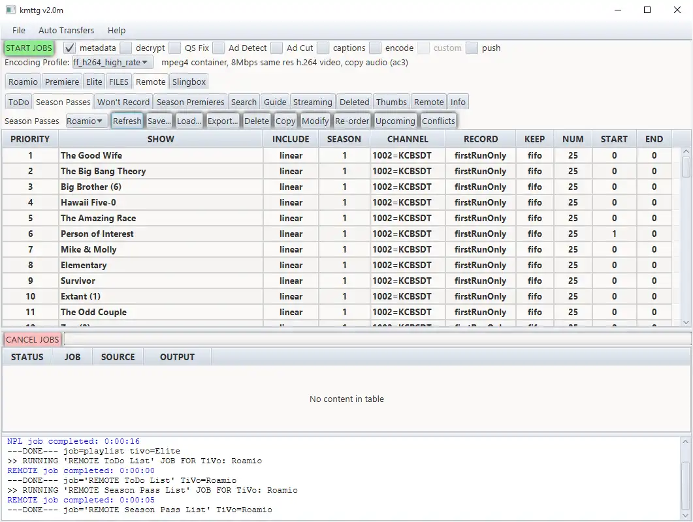Click the Export... button

click(223, 121)
